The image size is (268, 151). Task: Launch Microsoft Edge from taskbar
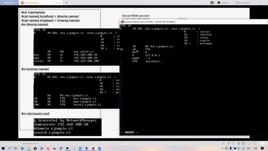[22, 148]
